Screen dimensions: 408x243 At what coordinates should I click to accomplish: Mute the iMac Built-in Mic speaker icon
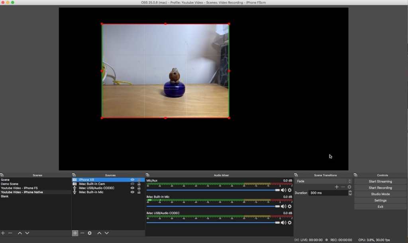pyautogui.click(x=283, y=206)
